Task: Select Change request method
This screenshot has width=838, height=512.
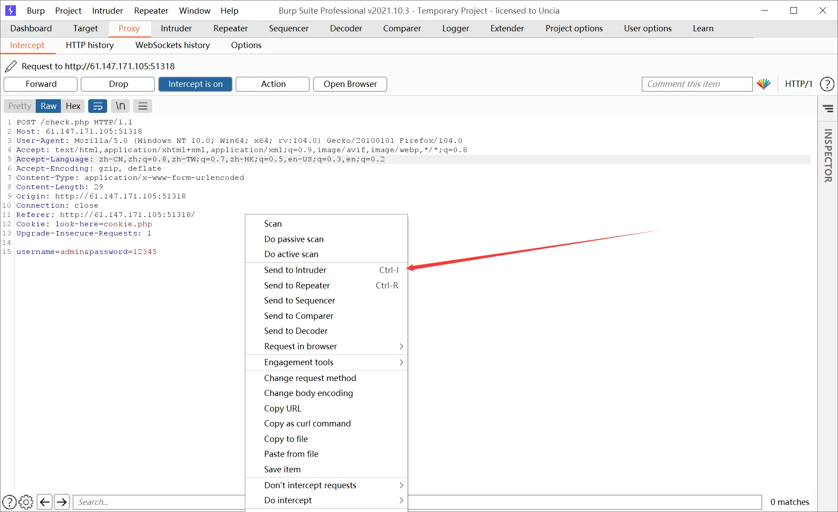Action: pyautogui.click(x=326, y=378)
